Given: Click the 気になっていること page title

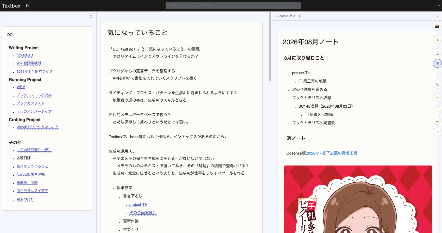Looking at the screenshot, I should point(137,33).
